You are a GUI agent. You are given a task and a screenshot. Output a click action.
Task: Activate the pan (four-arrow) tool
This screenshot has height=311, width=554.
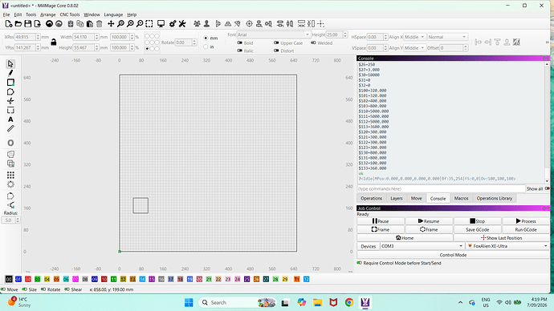pyautogui.click(x=111, y=23)
